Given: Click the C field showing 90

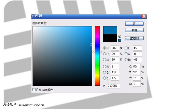Looking at the screenshot, I should tap(137, 67).
